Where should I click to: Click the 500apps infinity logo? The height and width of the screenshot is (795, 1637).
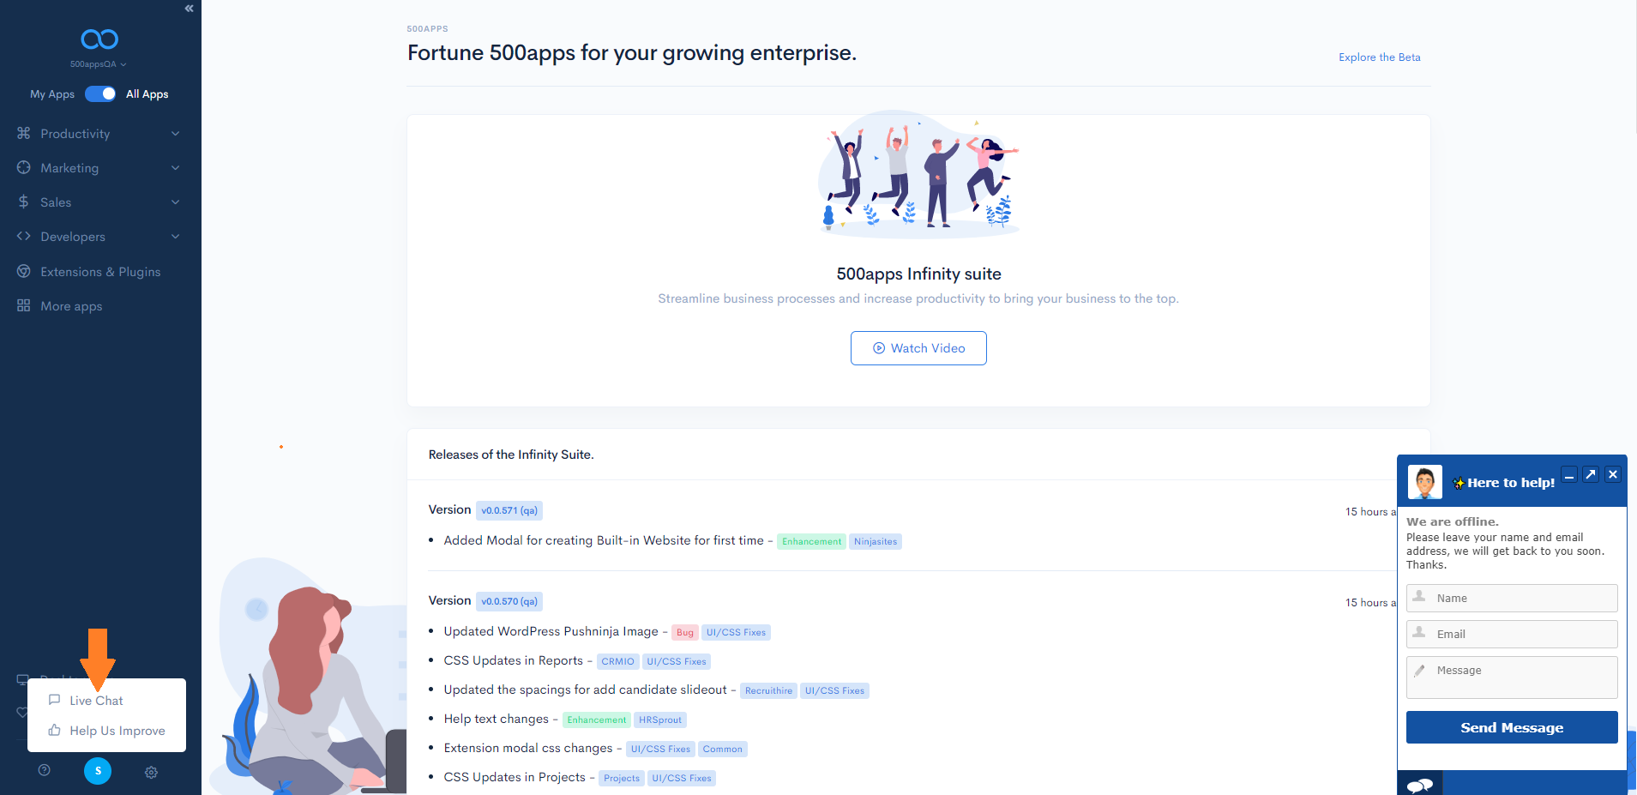(x=98, y=39)
